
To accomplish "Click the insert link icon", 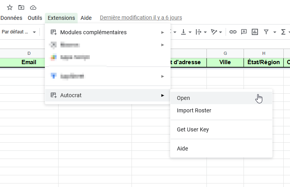I will (x=233, y=32).
